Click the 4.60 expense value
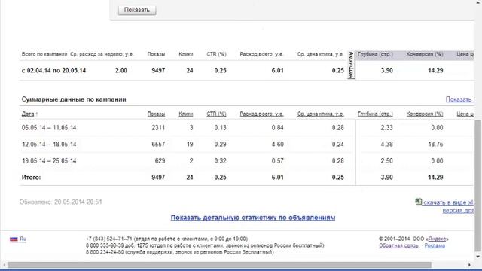 [278, 145]
